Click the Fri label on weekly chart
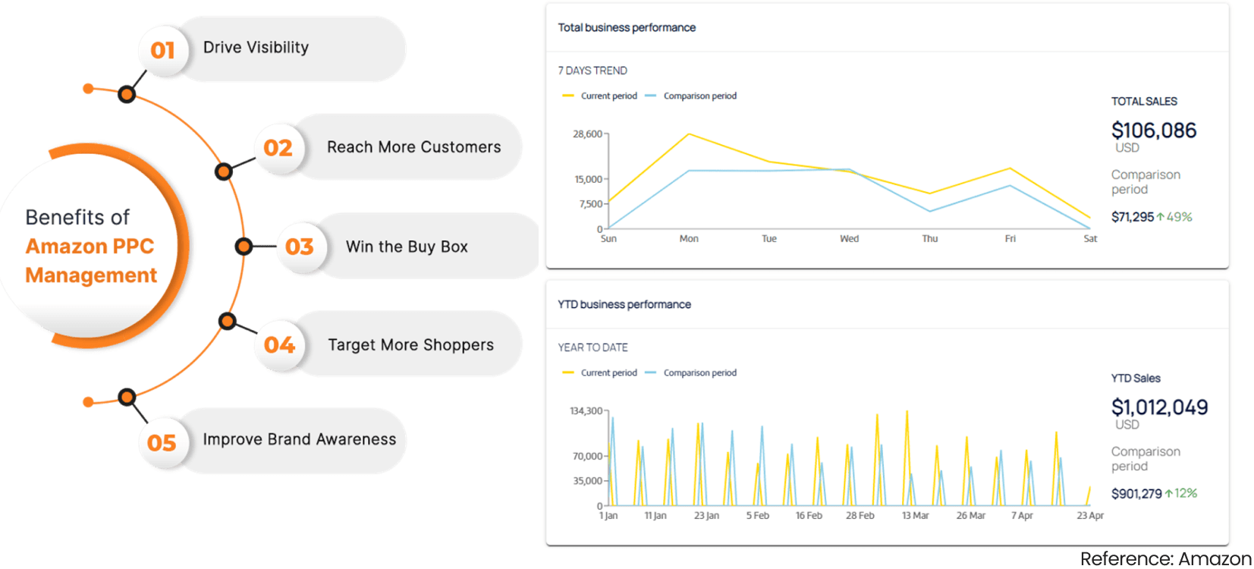This screenshot has width=1254, height=569. (x=1010, y=239)
